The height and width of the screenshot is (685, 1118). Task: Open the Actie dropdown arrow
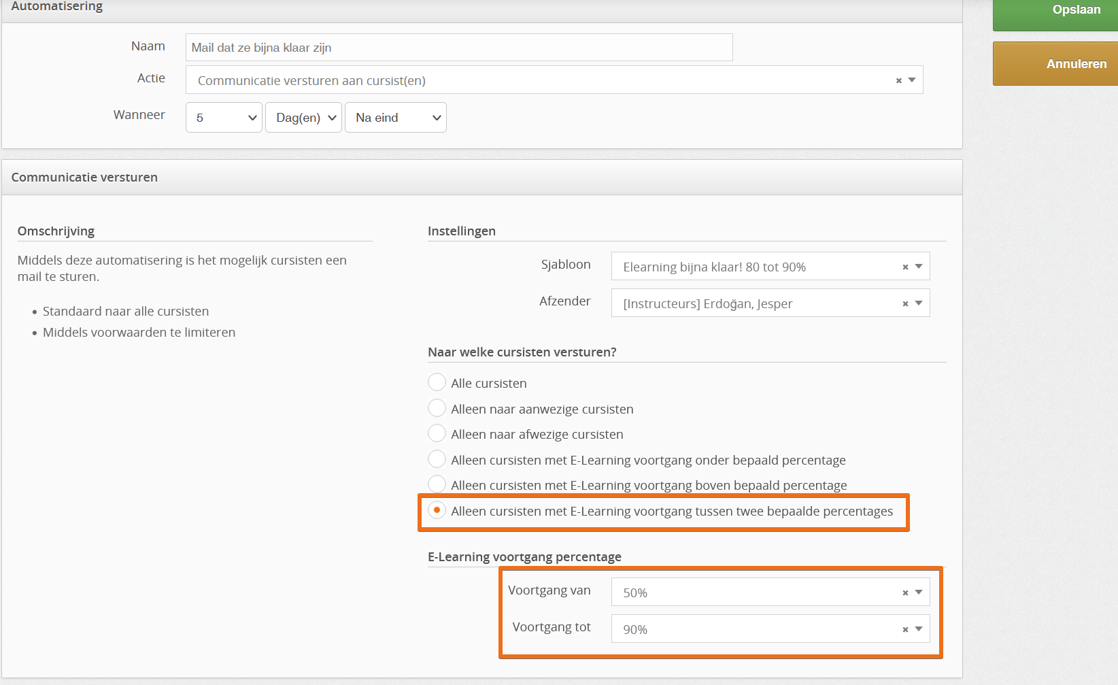tap(912, 80)
